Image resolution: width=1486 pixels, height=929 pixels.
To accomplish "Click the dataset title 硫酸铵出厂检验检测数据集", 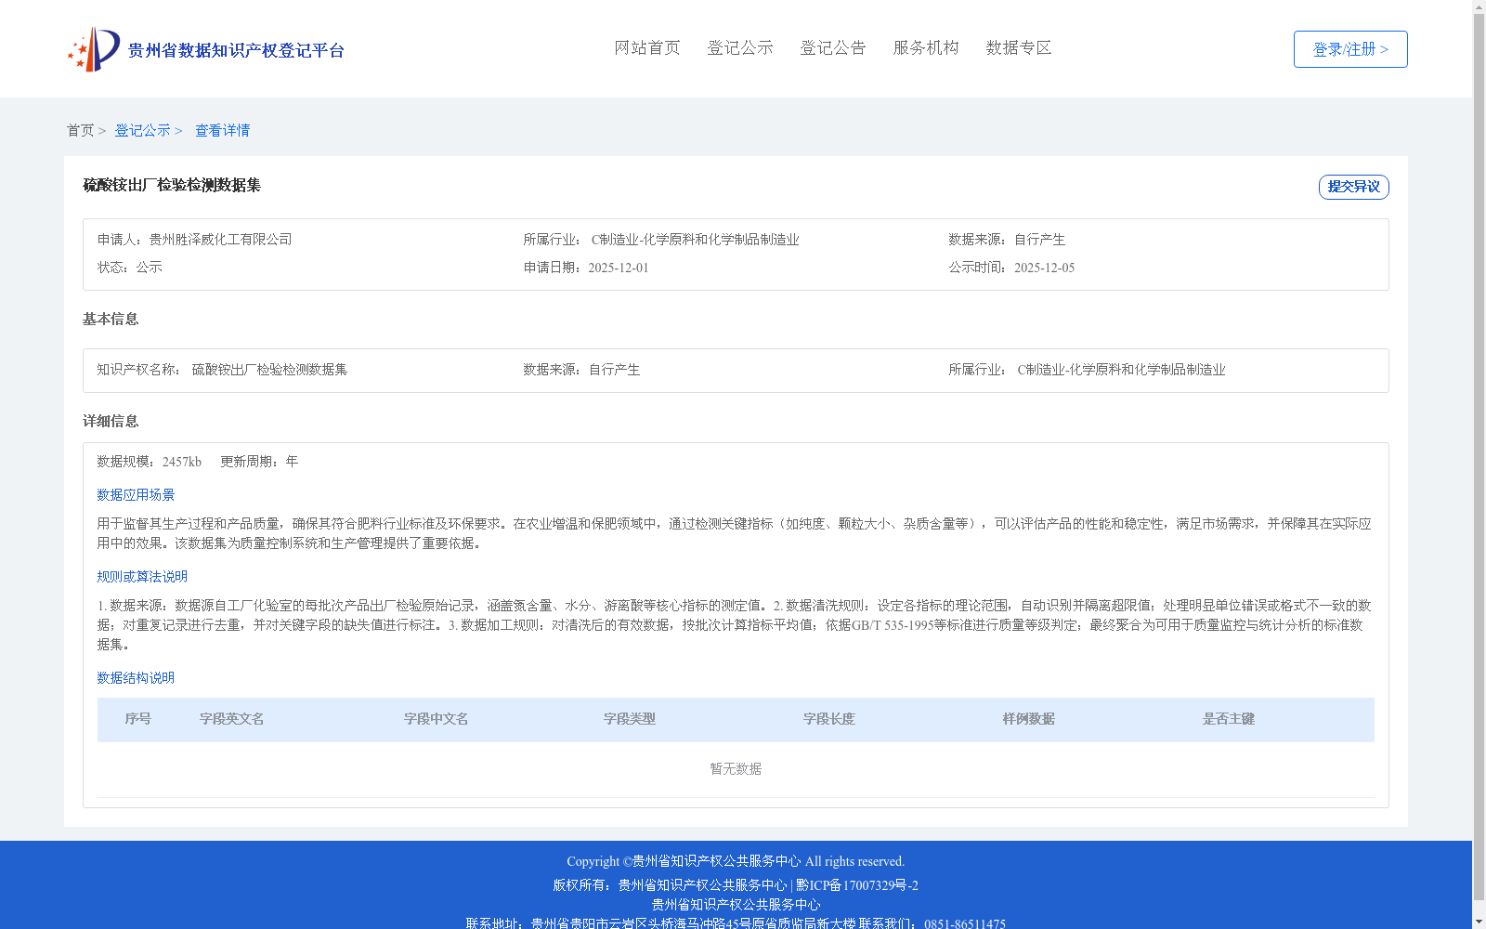I will [x=170, y=185].
